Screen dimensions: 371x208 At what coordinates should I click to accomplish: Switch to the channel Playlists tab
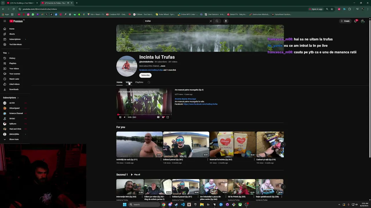pyautogui.click(x=139, y=82)
